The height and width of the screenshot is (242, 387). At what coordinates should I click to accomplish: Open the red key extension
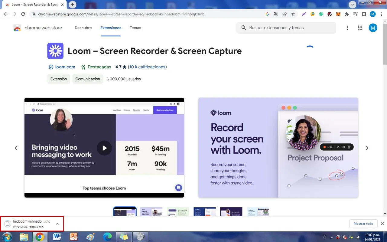[x=330, y=14]
